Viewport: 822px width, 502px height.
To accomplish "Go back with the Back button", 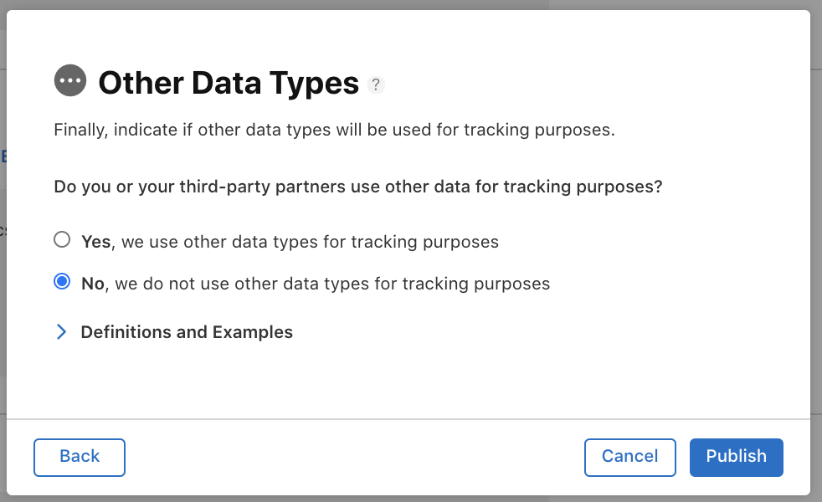I will tap(80, 458).
